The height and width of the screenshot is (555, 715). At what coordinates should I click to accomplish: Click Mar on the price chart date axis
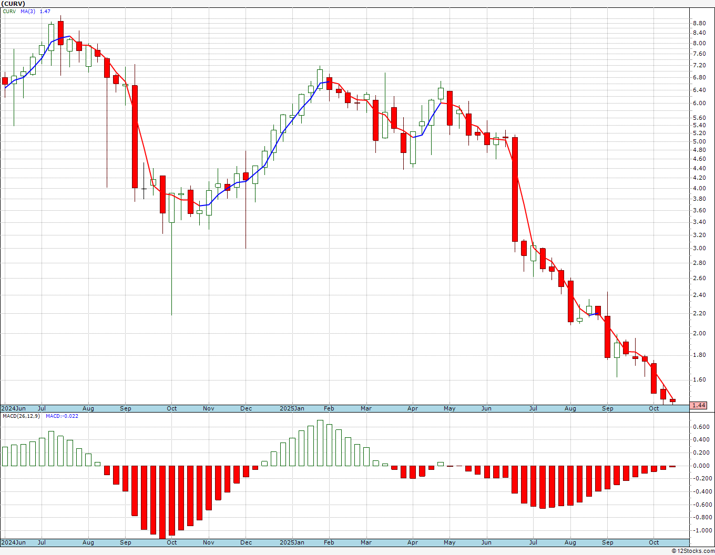pyautogui.click(x=366, y=408)
